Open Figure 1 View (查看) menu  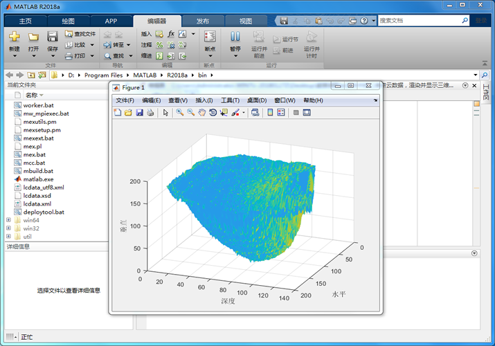[x=178, y=100]
